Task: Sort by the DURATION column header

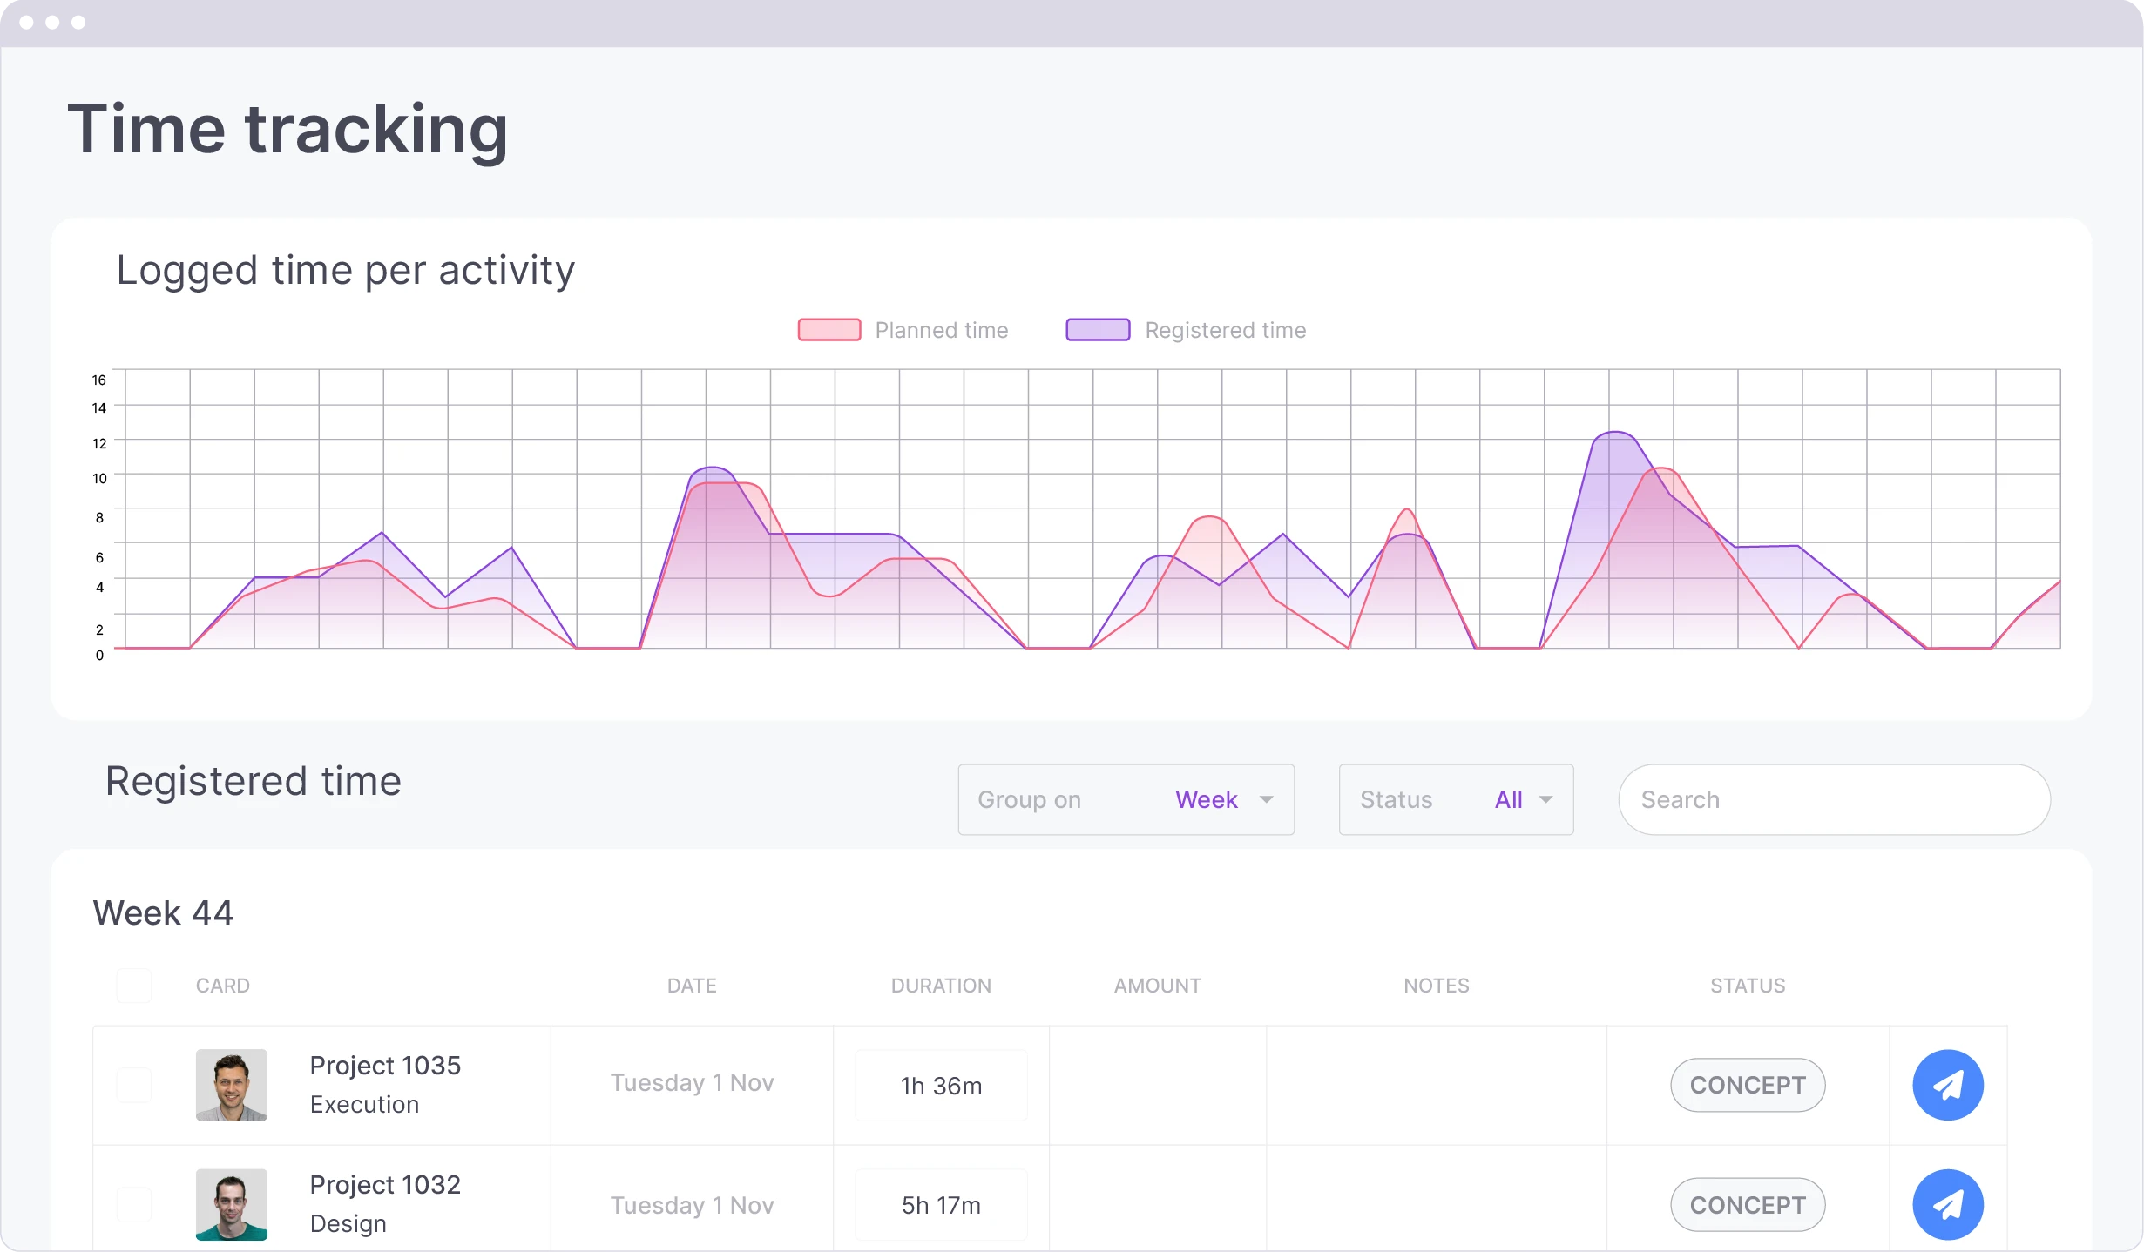Action: click(x=940, y=985)
